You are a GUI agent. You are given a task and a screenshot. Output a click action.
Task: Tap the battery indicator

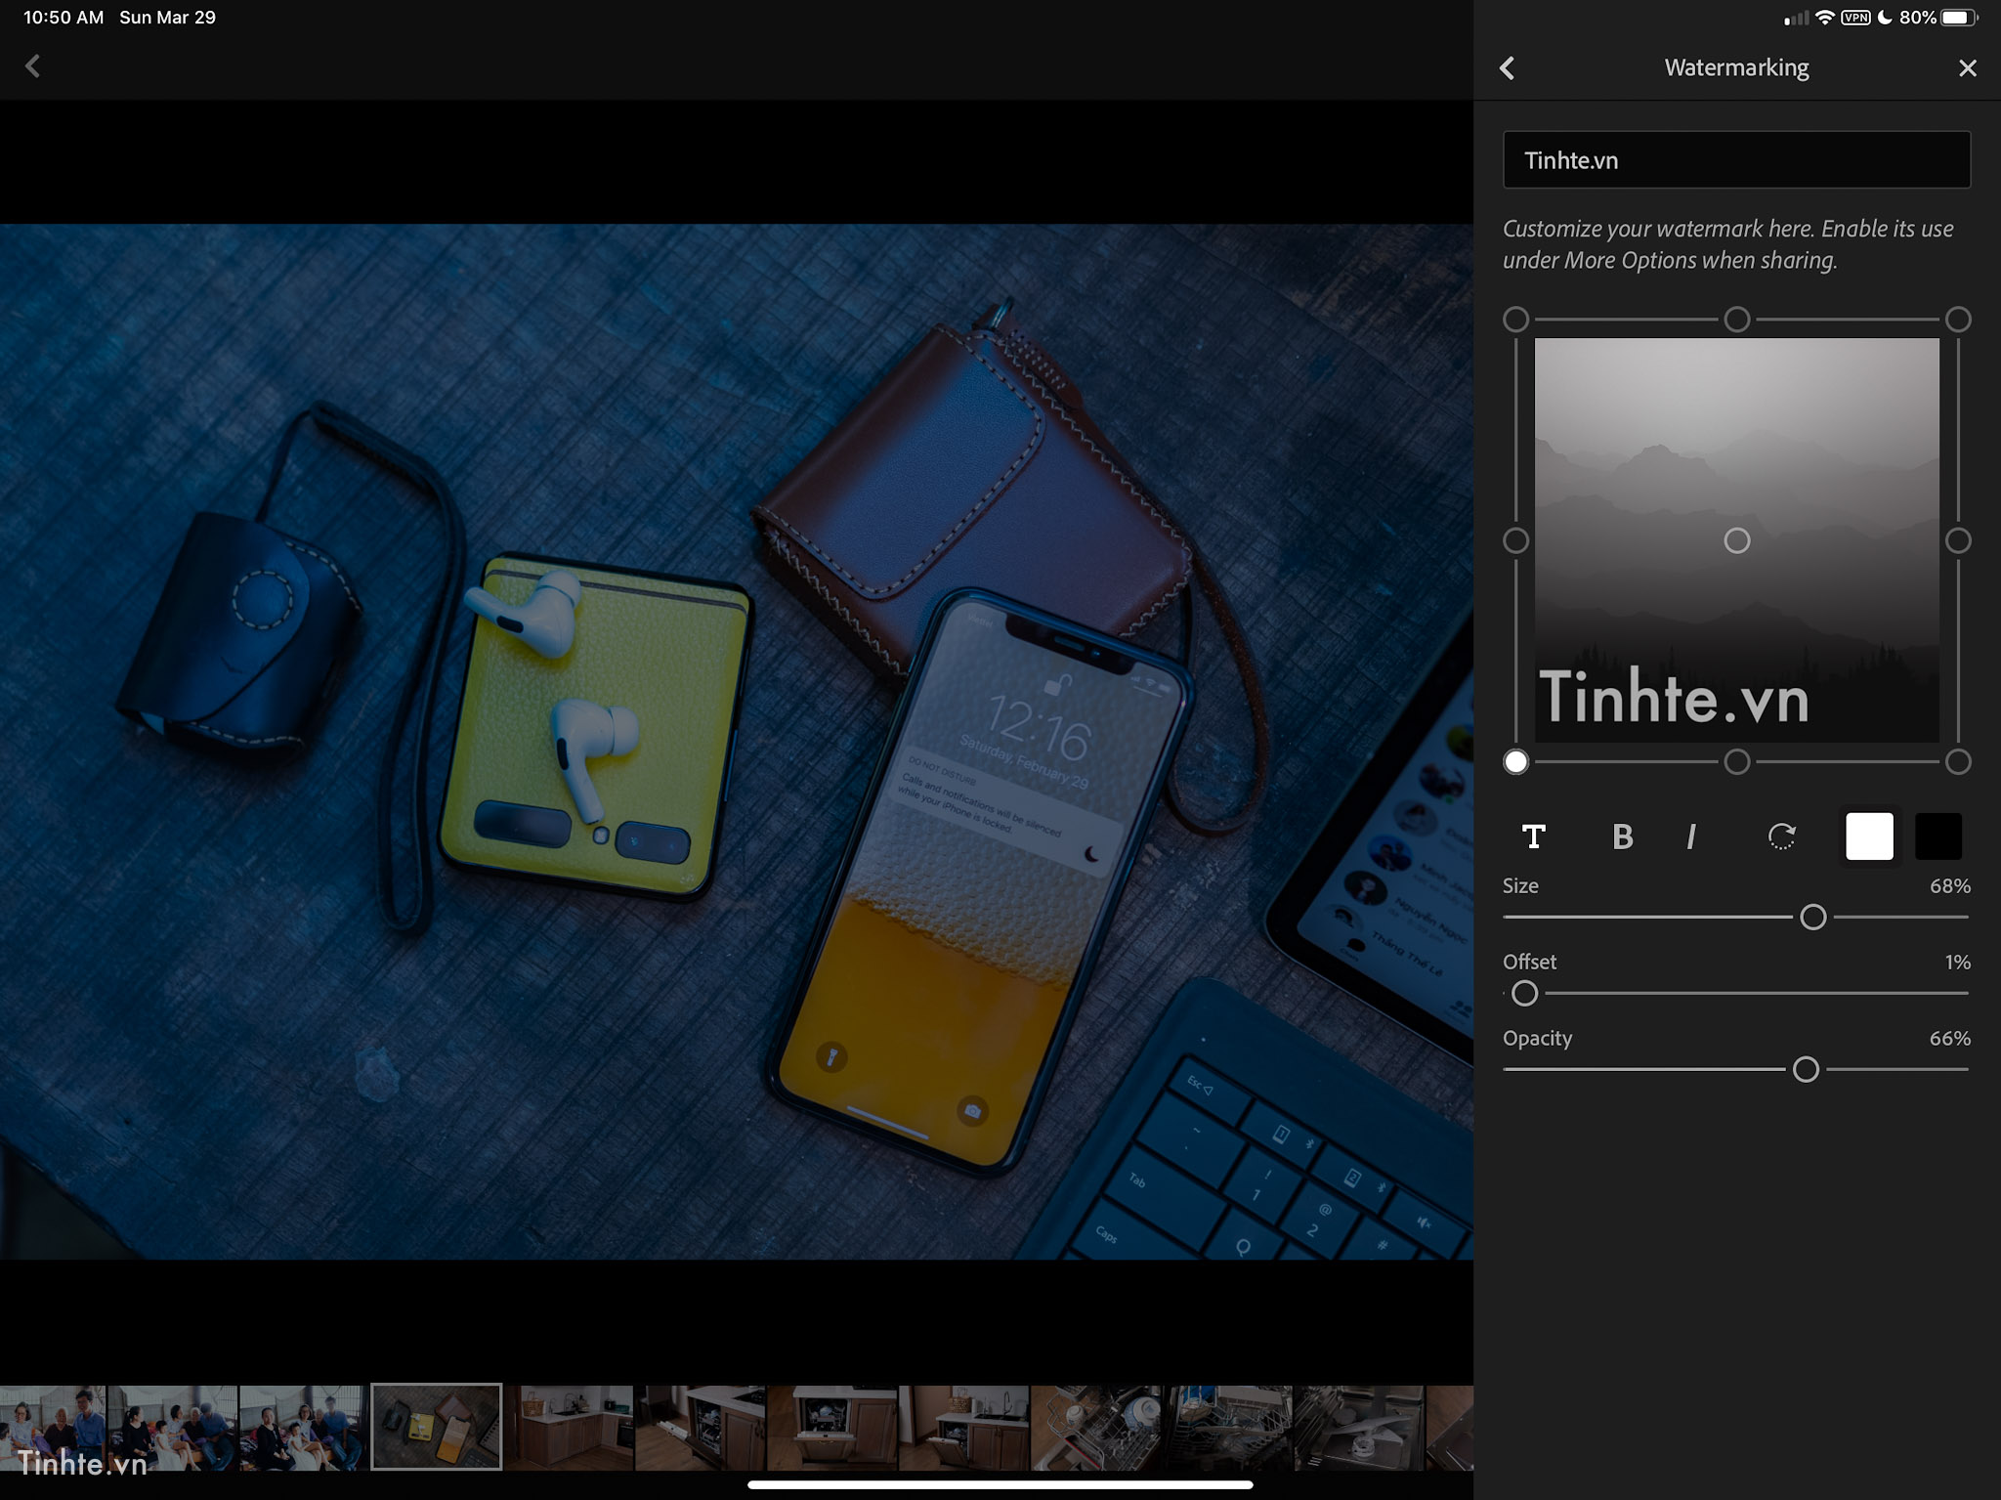(x=1959, y=18)
